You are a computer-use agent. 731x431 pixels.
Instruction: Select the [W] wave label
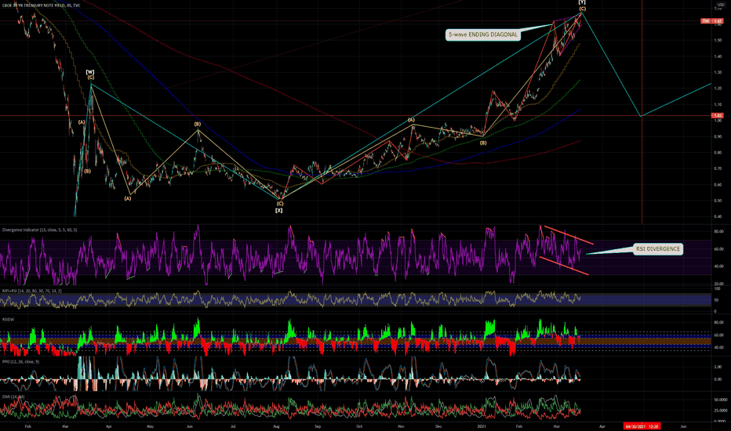click(x=90, y=72)
